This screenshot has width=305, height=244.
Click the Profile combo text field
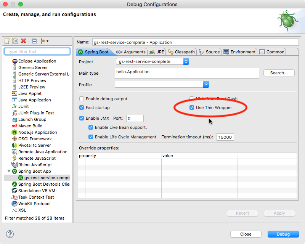(x=159, y=84)
